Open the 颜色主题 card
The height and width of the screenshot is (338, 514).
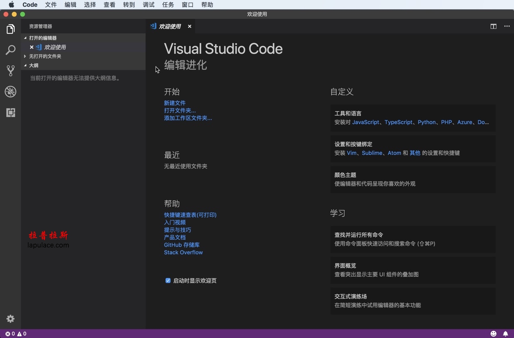413,179
